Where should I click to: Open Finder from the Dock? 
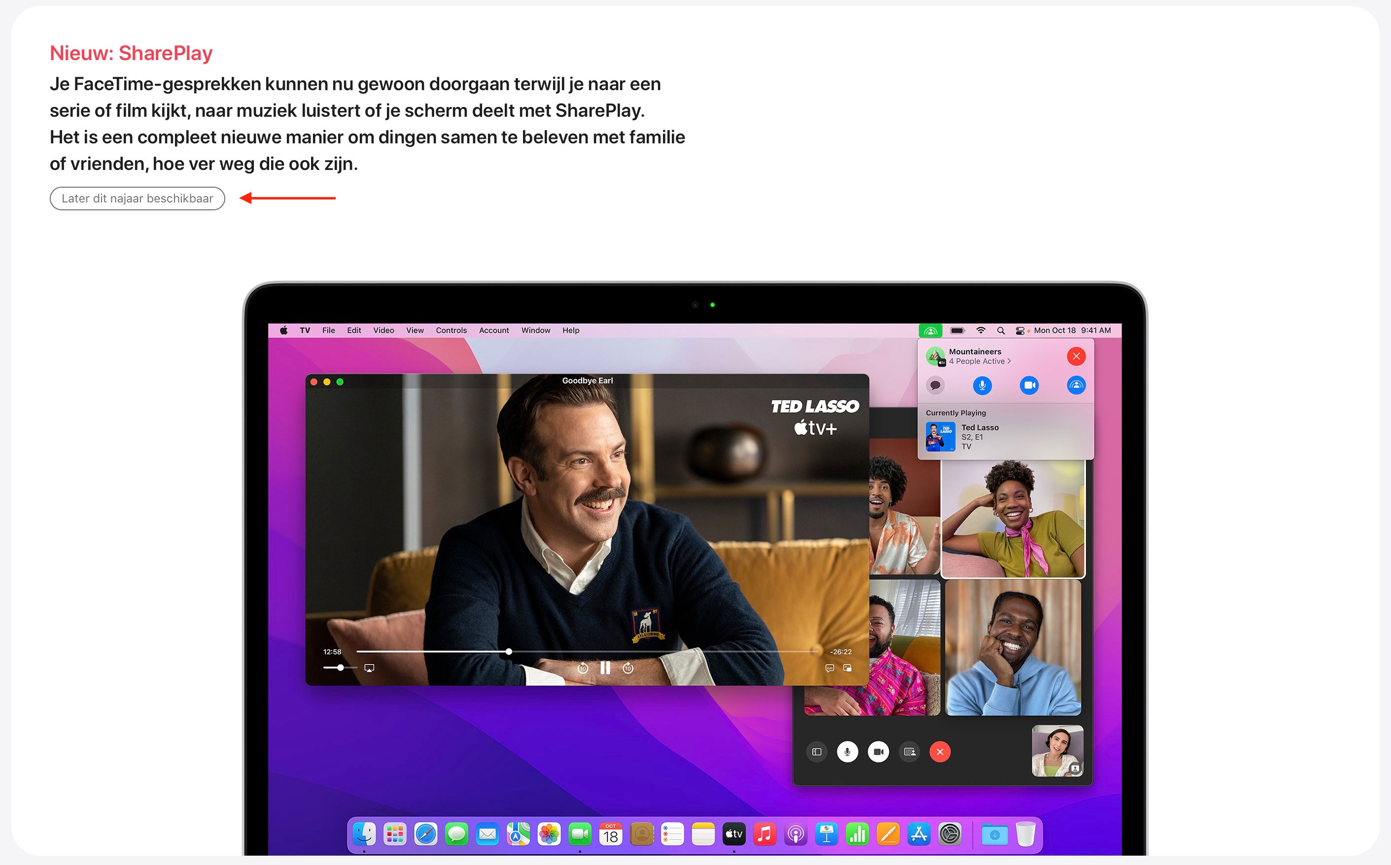364,834
